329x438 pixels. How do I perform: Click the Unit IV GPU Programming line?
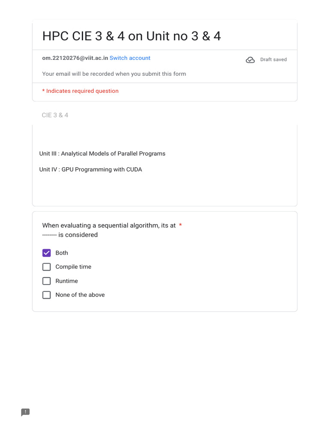pos(90,169)
